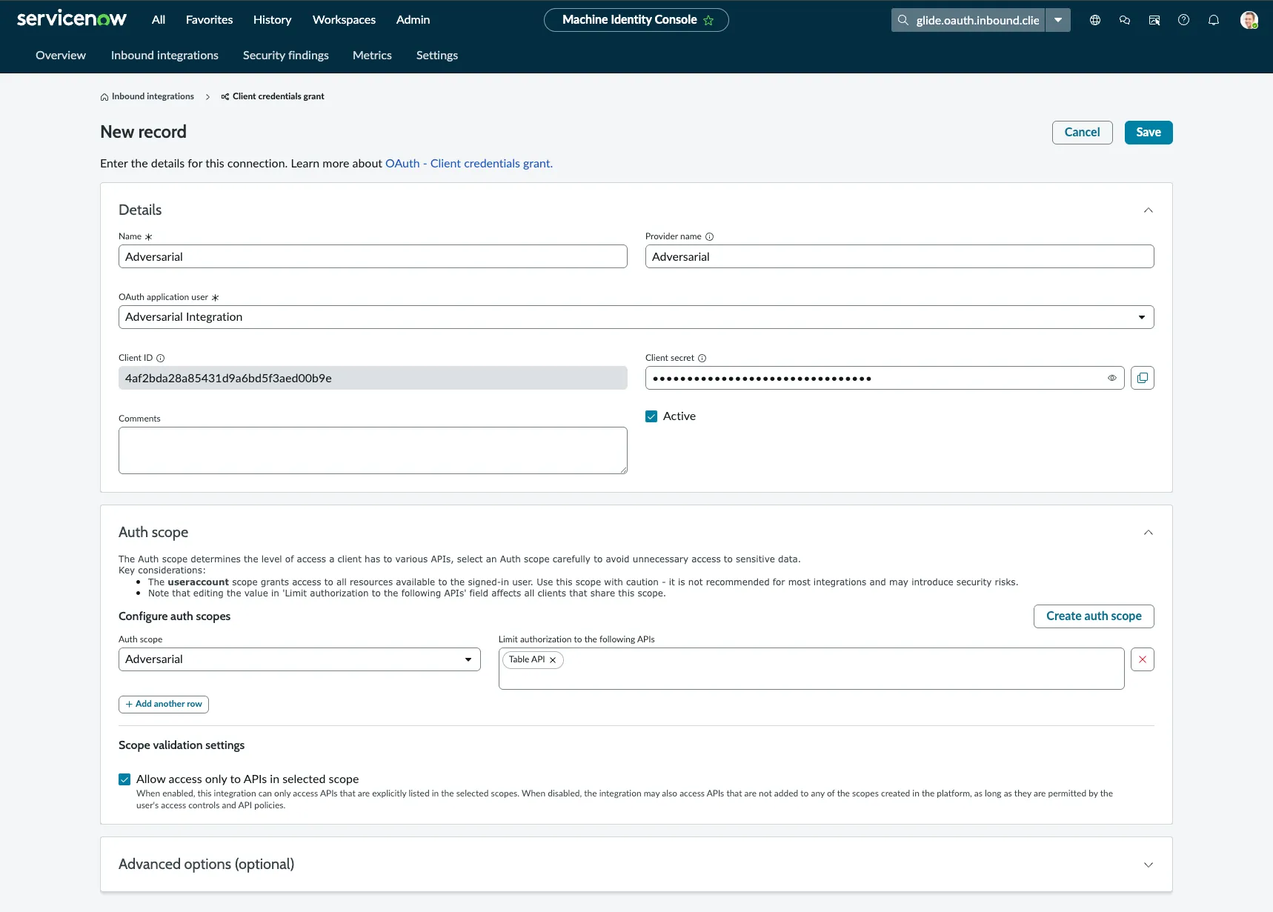Open the help question mark icon
The image size is (1273, 912).
1184,20
